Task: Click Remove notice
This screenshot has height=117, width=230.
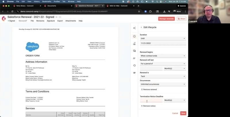Action: pos(148,106)
